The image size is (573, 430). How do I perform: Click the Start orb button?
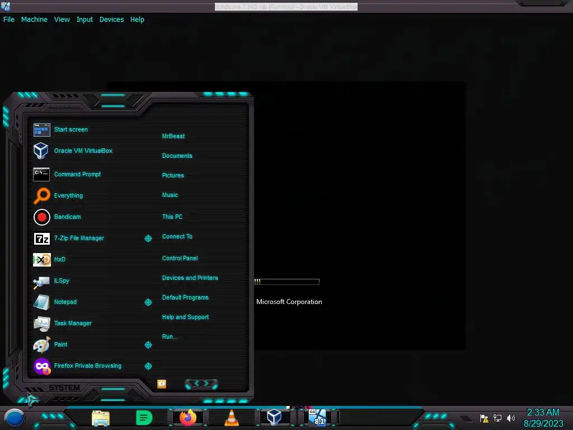pos(14,418)
